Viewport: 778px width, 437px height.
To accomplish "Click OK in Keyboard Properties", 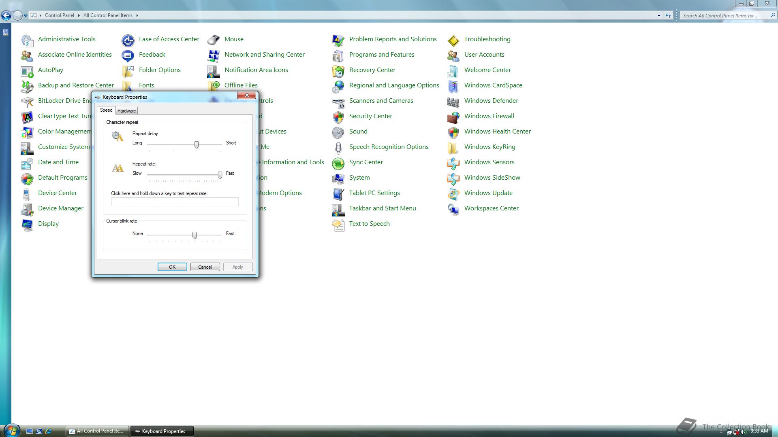I will tap(172, 267).
